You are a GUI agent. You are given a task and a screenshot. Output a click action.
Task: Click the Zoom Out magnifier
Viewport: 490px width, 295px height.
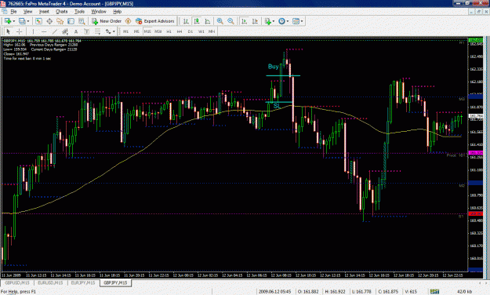(x=230, y=21)
